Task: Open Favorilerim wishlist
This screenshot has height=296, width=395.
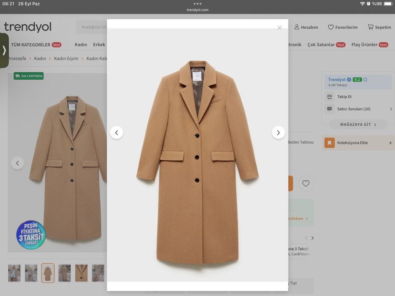Action: (x=343, y=27)
